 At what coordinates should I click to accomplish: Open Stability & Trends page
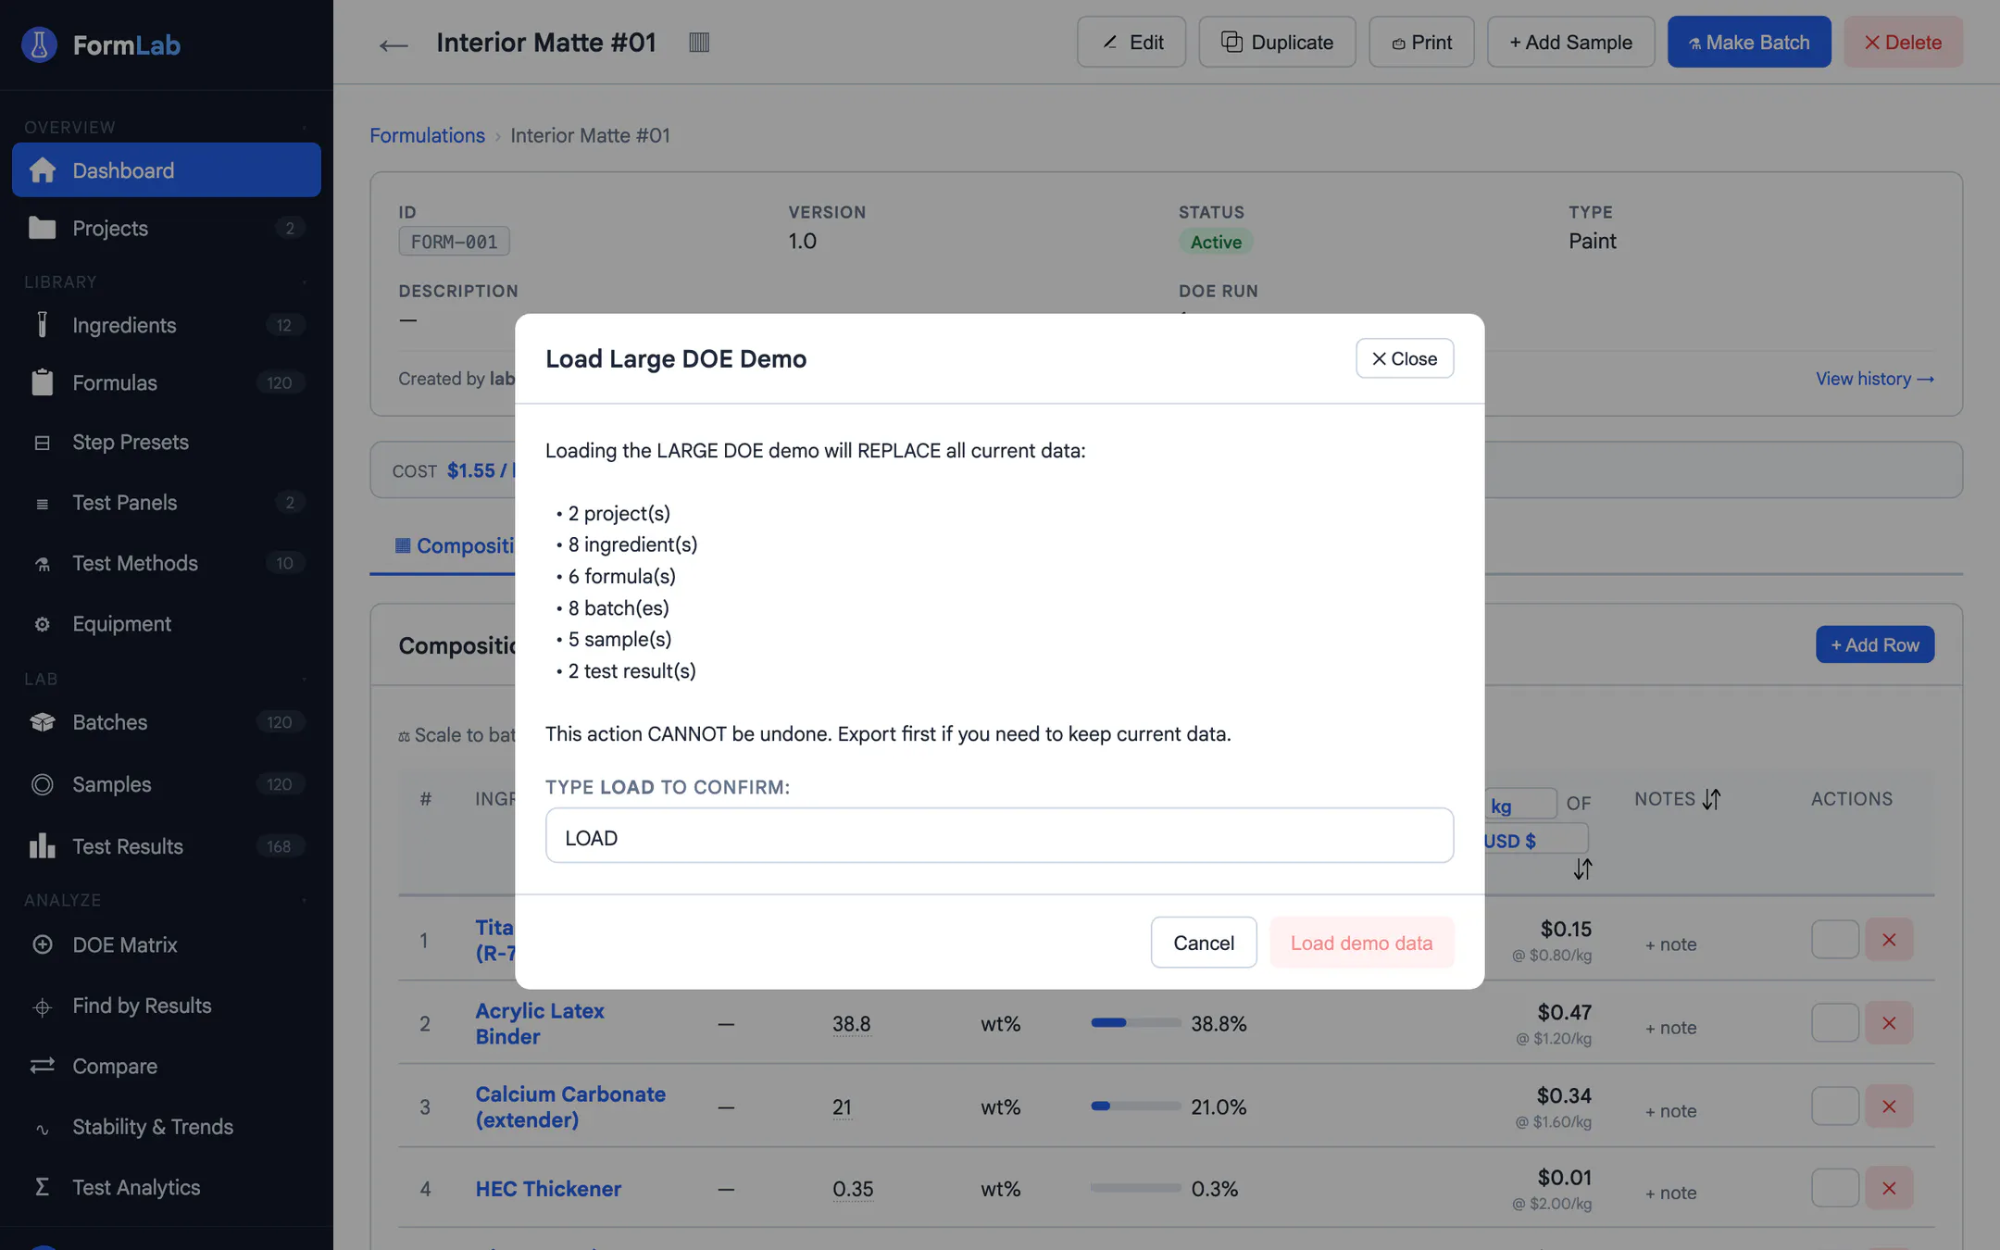[167, 1127]
